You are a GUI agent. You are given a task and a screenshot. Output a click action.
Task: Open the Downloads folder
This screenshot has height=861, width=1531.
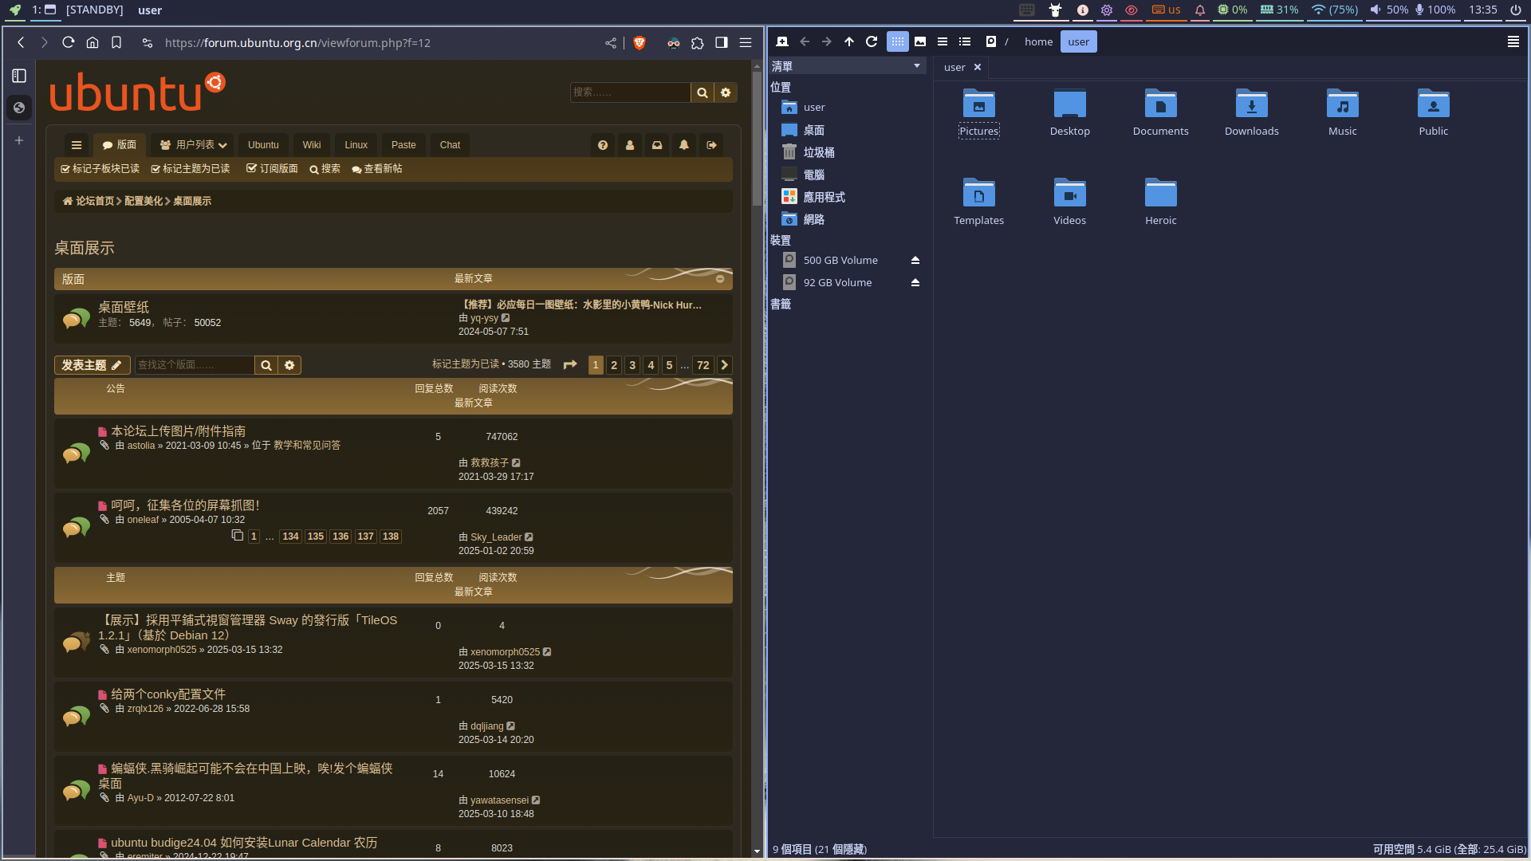tap(1252, 113)
